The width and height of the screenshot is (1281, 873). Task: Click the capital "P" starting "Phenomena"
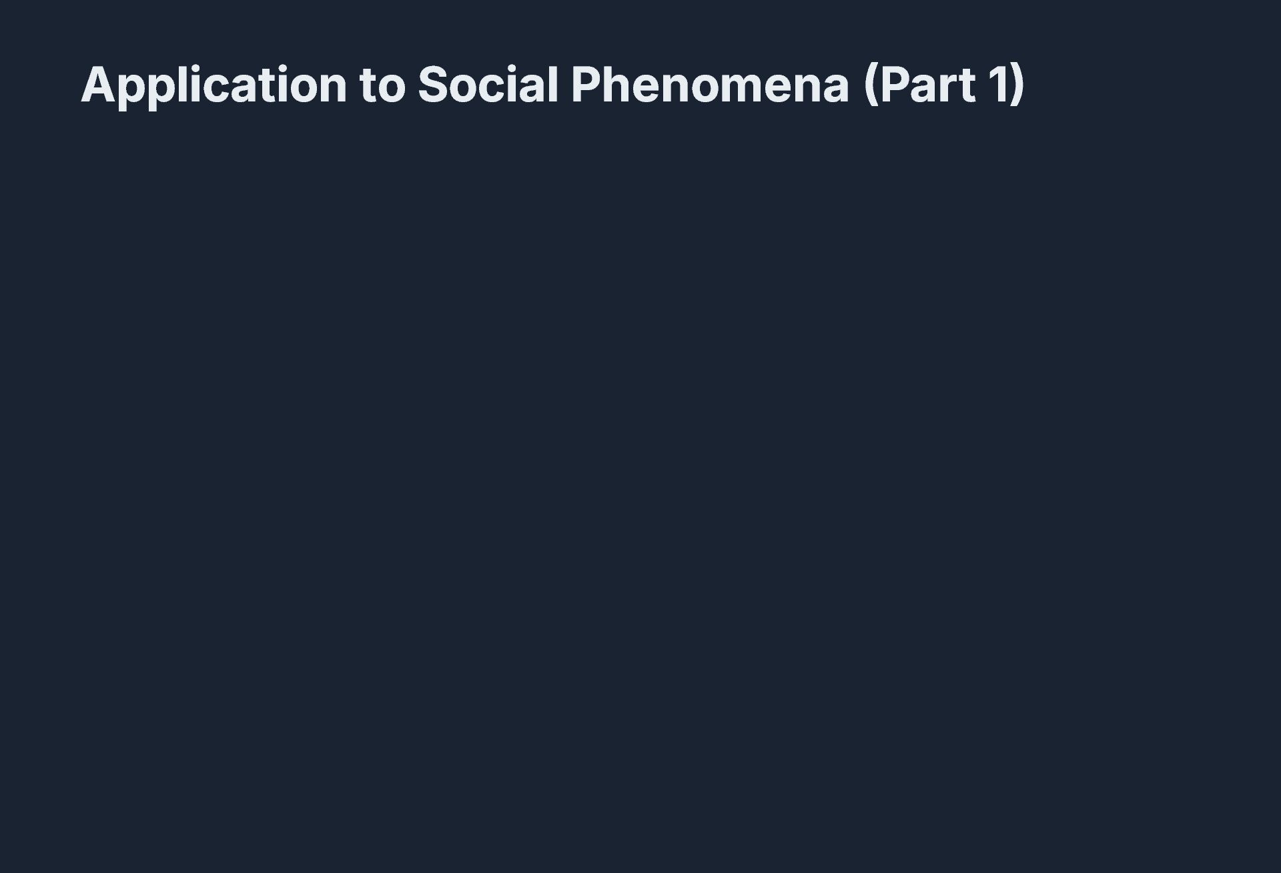585,85
